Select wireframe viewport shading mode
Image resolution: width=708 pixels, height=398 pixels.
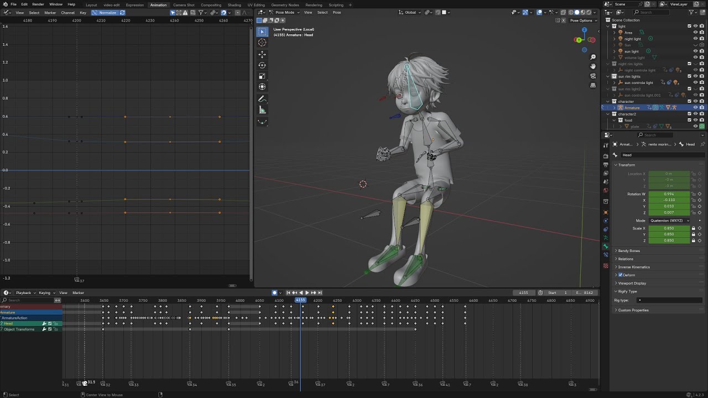point(570,12)
